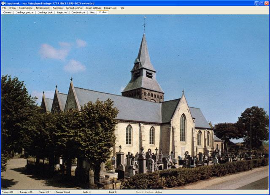Switch to the Jambage gauche tab

(24, 12)
